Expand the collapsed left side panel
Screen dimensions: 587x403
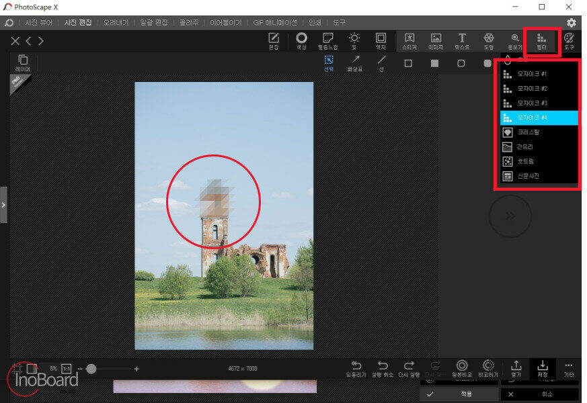(x=3, y=205)
